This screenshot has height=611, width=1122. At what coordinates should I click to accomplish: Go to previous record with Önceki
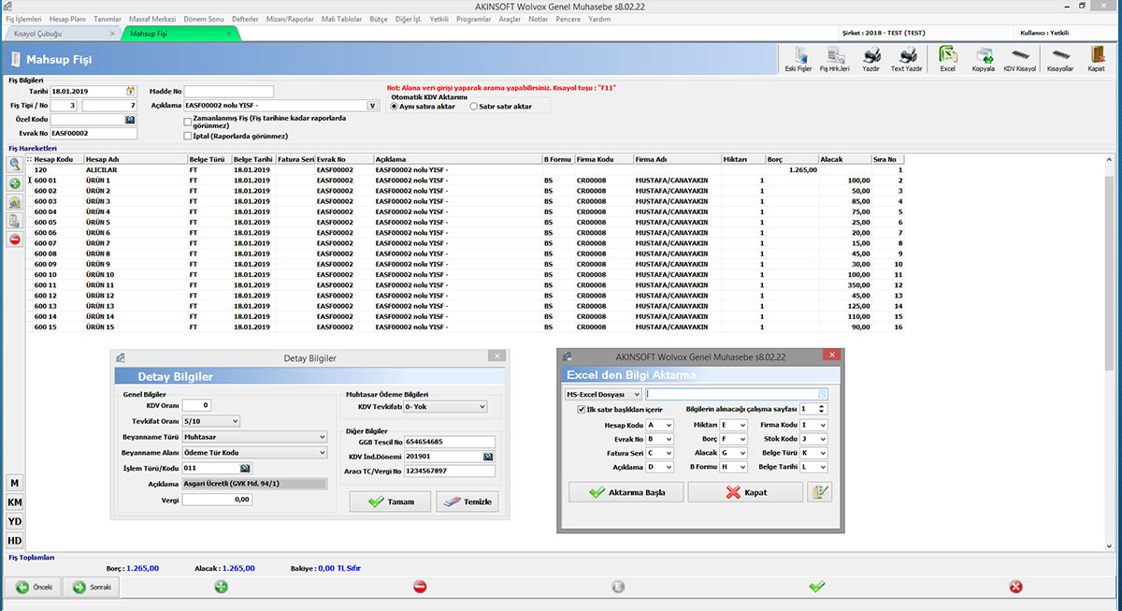[x=32, y=588]
